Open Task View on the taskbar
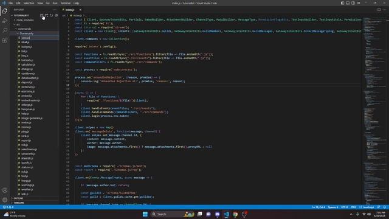 199,214
